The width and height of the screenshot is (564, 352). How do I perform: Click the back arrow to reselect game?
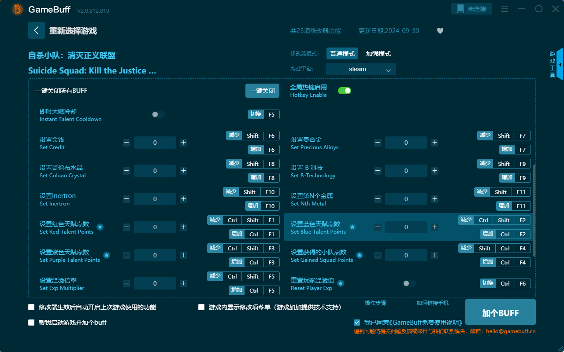[x=37, y=30]
